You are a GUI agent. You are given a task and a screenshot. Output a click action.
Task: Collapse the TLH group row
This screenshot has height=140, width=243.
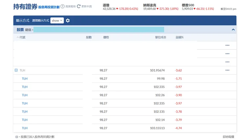16,70
